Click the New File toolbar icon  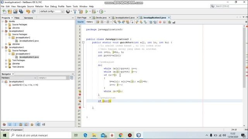4,12
